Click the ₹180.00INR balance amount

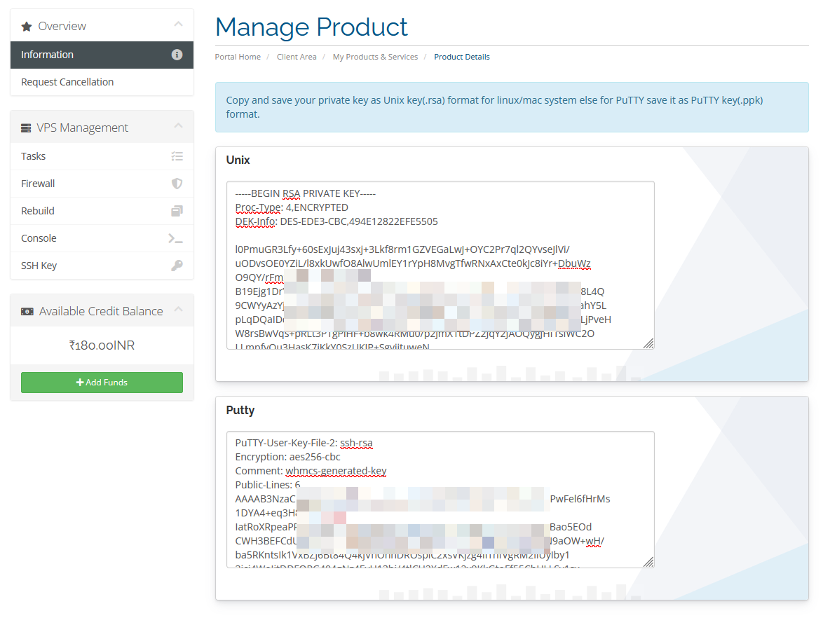click(102, 345)
